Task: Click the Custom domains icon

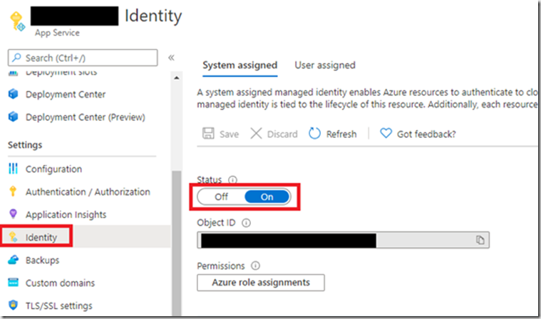Action: pyautogui.click(x=13, y=282)
